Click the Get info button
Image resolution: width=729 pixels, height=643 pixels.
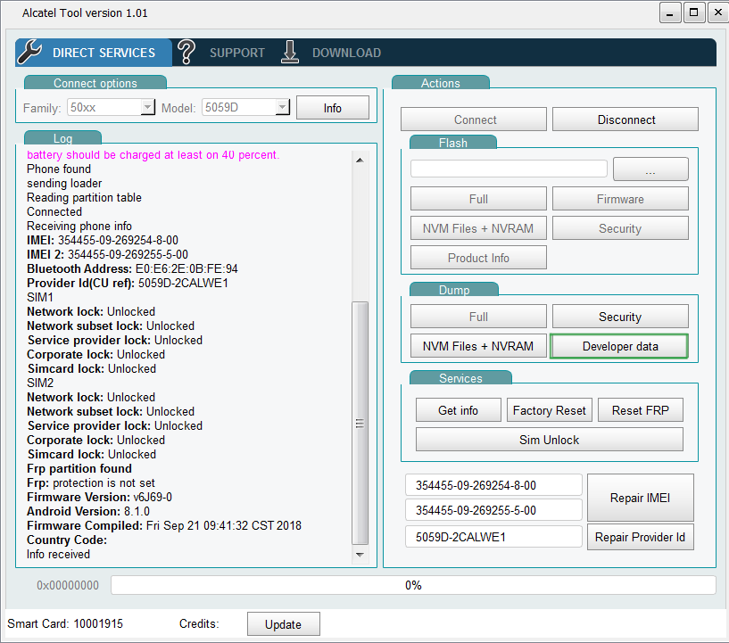tap(459, 409)
